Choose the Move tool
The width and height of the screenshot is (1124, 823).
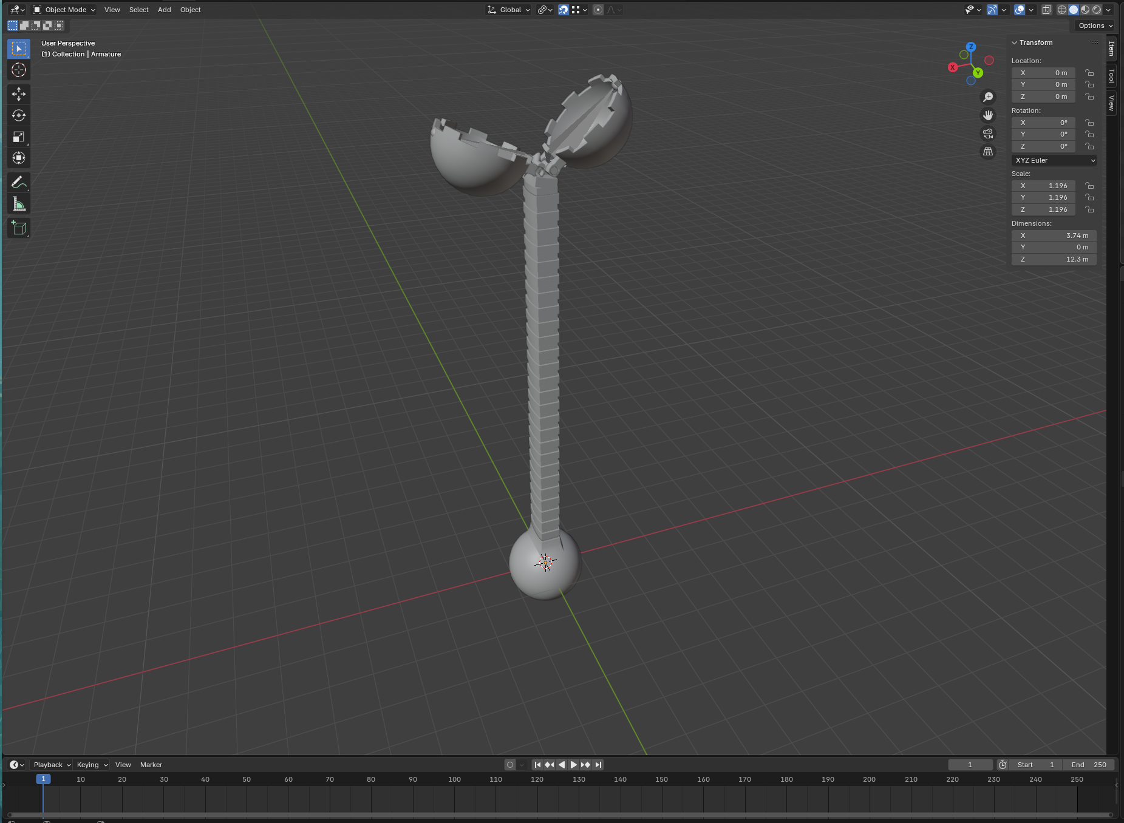19,93
